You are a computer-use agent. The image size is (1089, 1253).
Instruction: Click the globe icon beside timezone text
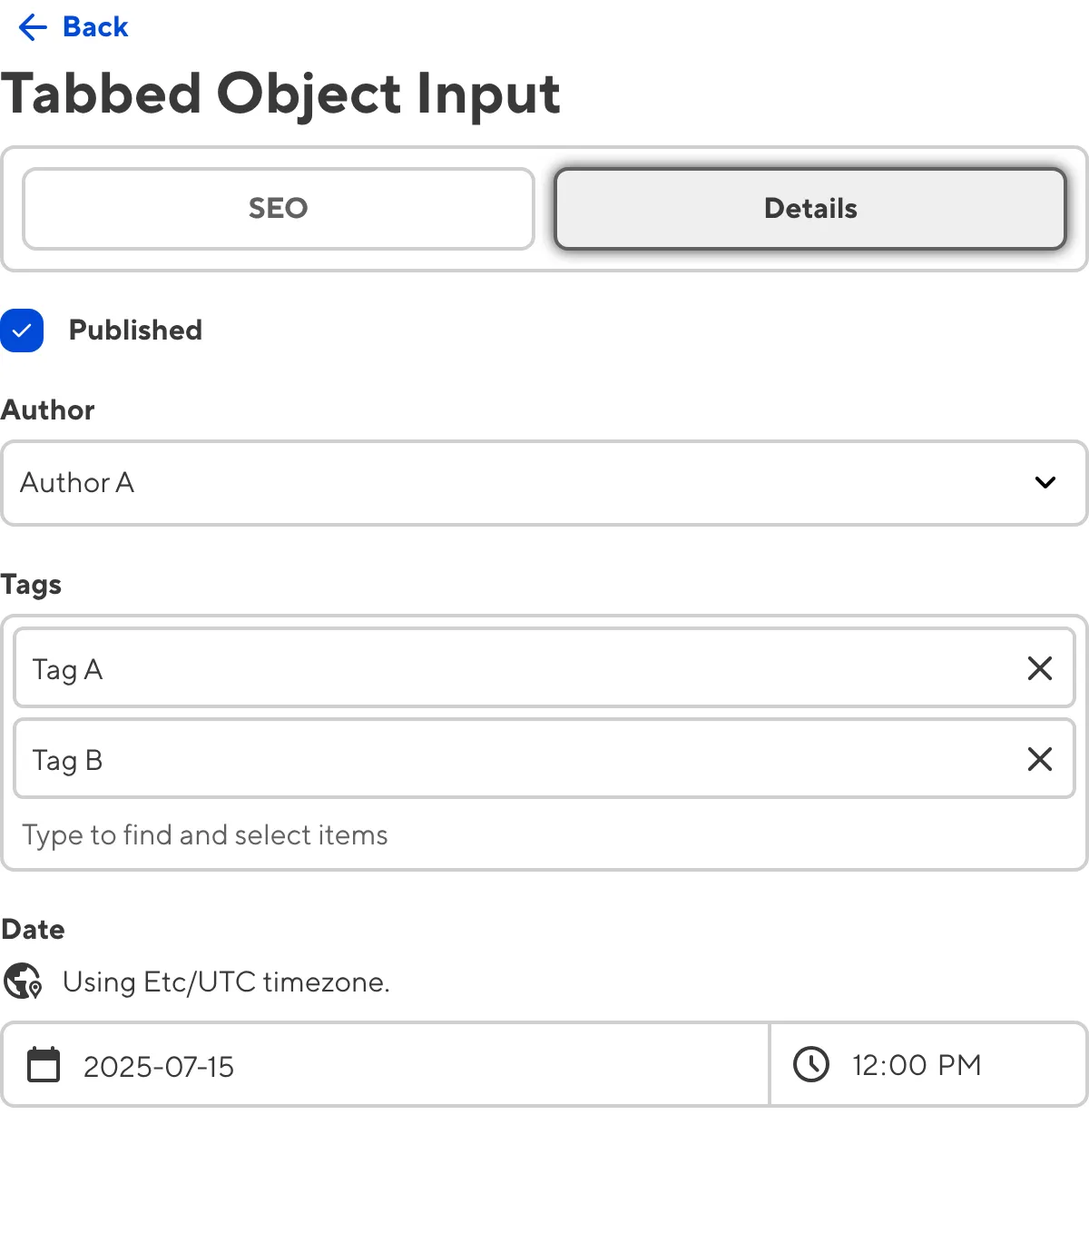[24, 982]
